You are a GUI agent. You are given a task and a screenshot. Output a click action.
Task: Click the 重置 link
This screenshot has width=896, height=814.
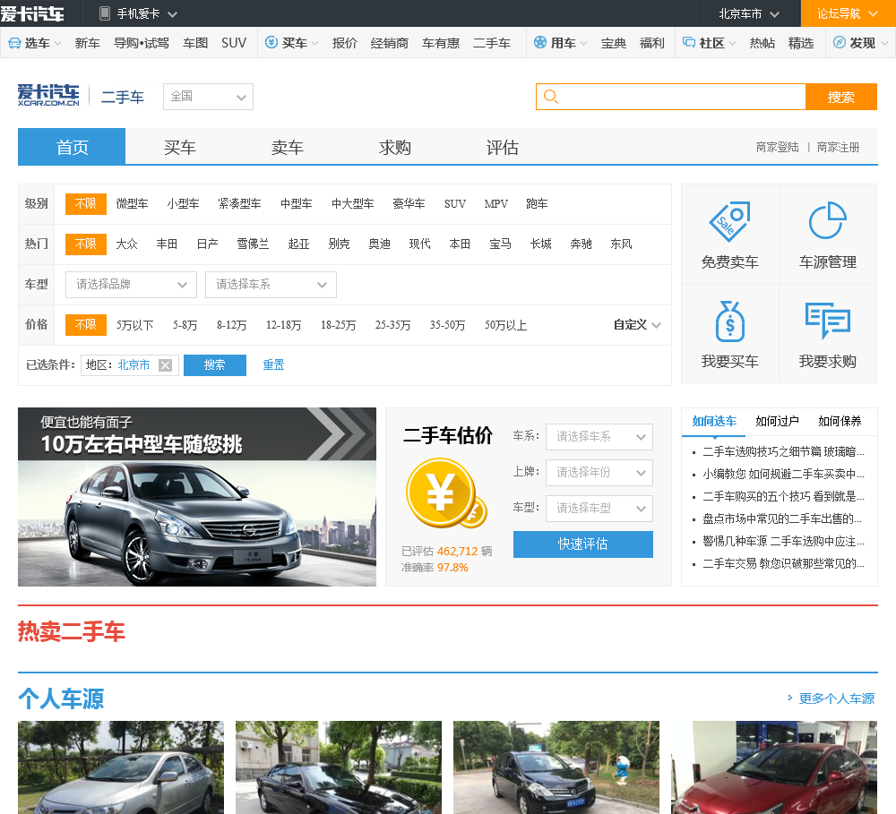pos(273,365)
